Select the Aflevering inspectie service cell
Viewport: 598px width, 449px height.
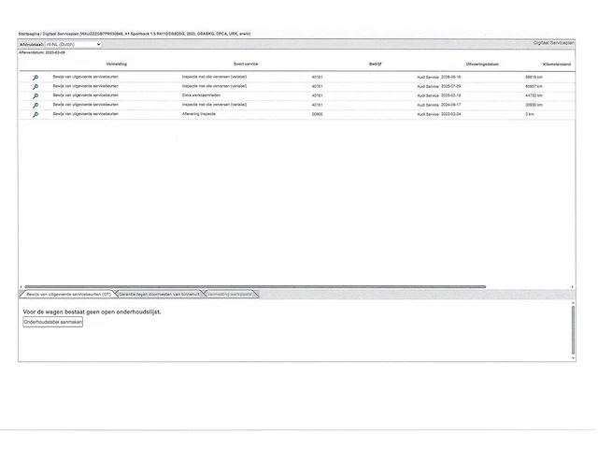199,114
